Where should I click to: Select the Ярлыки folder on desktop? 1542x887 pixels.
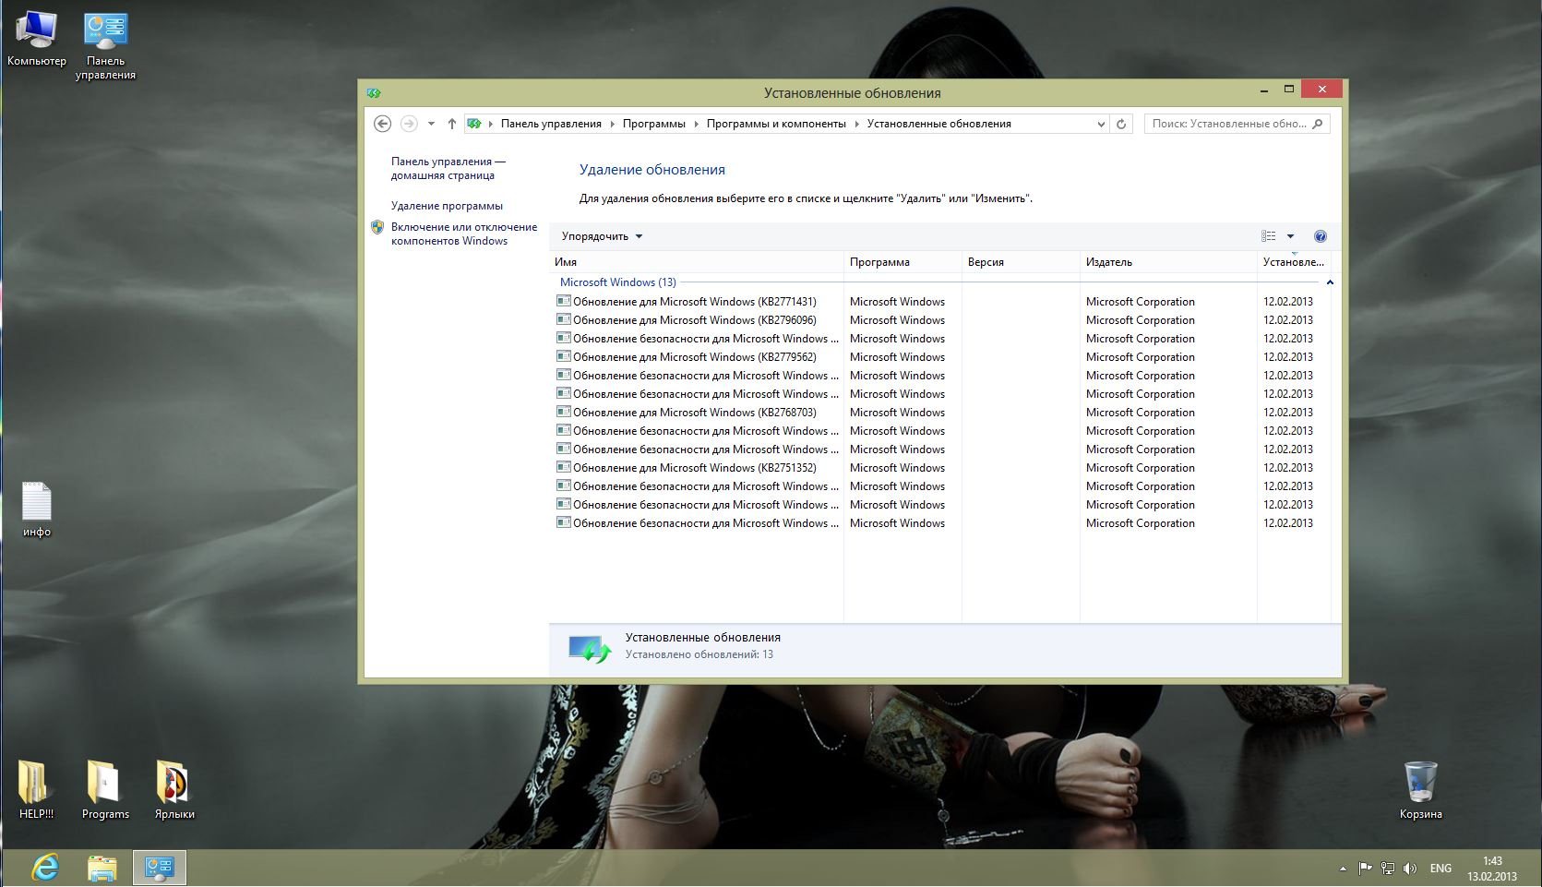[x=174, y=790]
